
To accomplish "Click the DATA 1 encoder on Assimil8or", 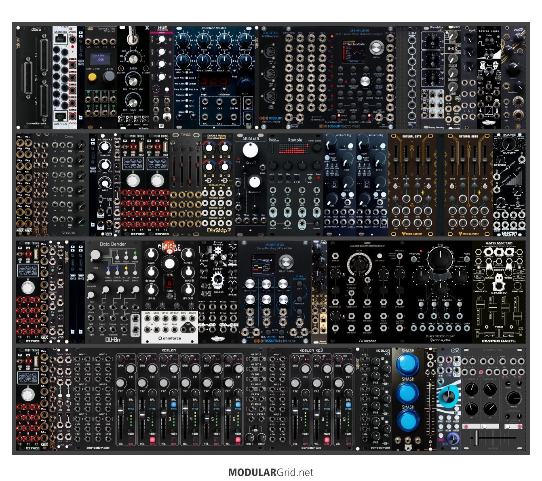I will click(x=376, y=49).
